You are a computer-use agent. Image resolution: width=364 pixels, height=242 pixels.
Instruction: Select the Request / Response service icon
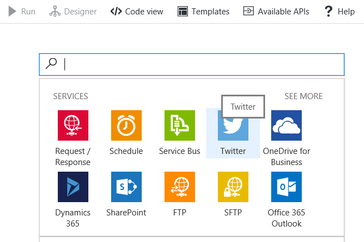point(73,125)
